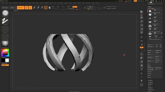
Task: Enable the Zadd mode
Action: click(x=69, y=7)
